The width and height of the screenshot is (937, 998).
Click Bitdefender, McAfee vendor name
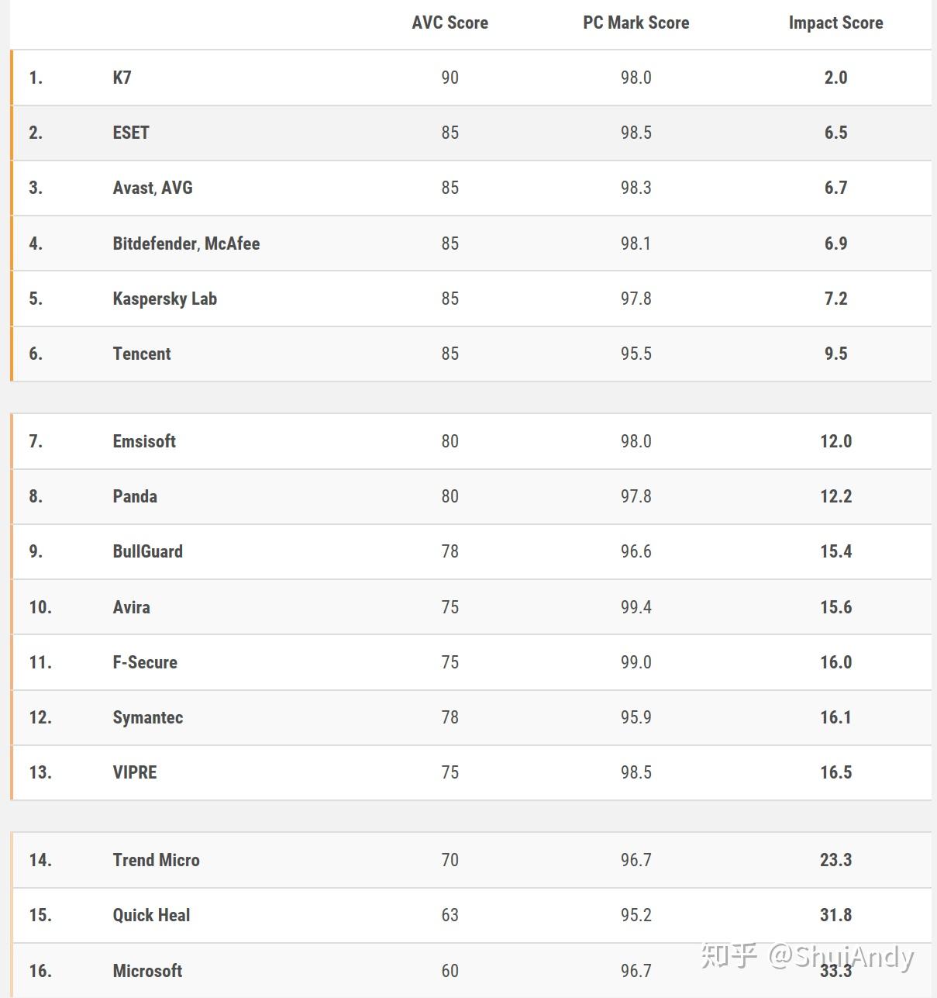click(x=186, y=243)
